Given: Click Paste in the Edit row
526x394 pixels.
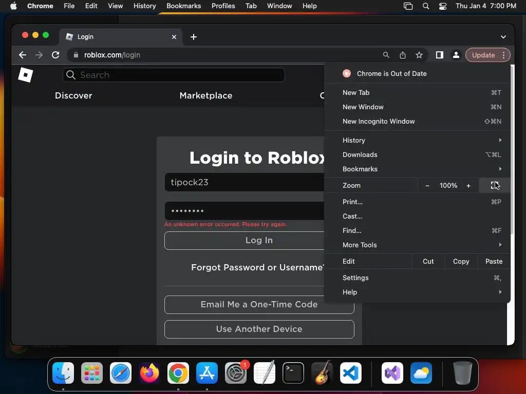Looking at the screenshot, I should (494, 261).
